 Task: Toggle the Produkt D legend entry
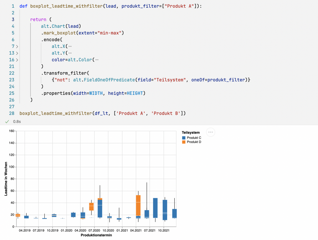coord(194,142)
